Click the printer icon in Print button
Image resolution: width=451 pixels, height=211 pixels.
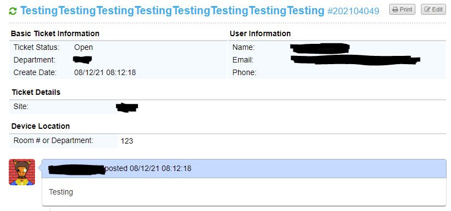(x=395, y=9)
